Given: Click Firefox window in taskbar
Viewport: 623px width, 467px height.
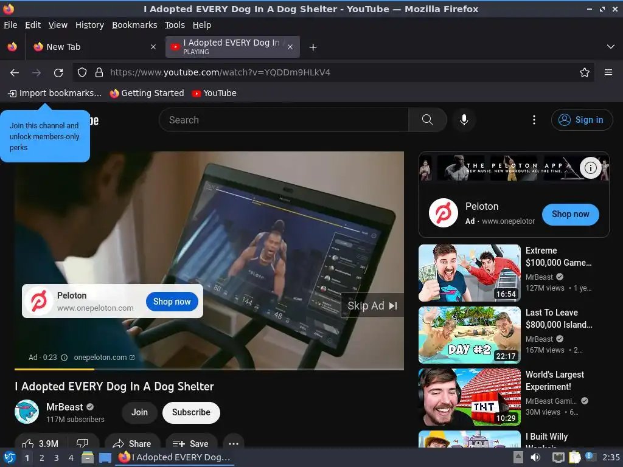Looking at the screenshot, I should (x=175, y=457).
